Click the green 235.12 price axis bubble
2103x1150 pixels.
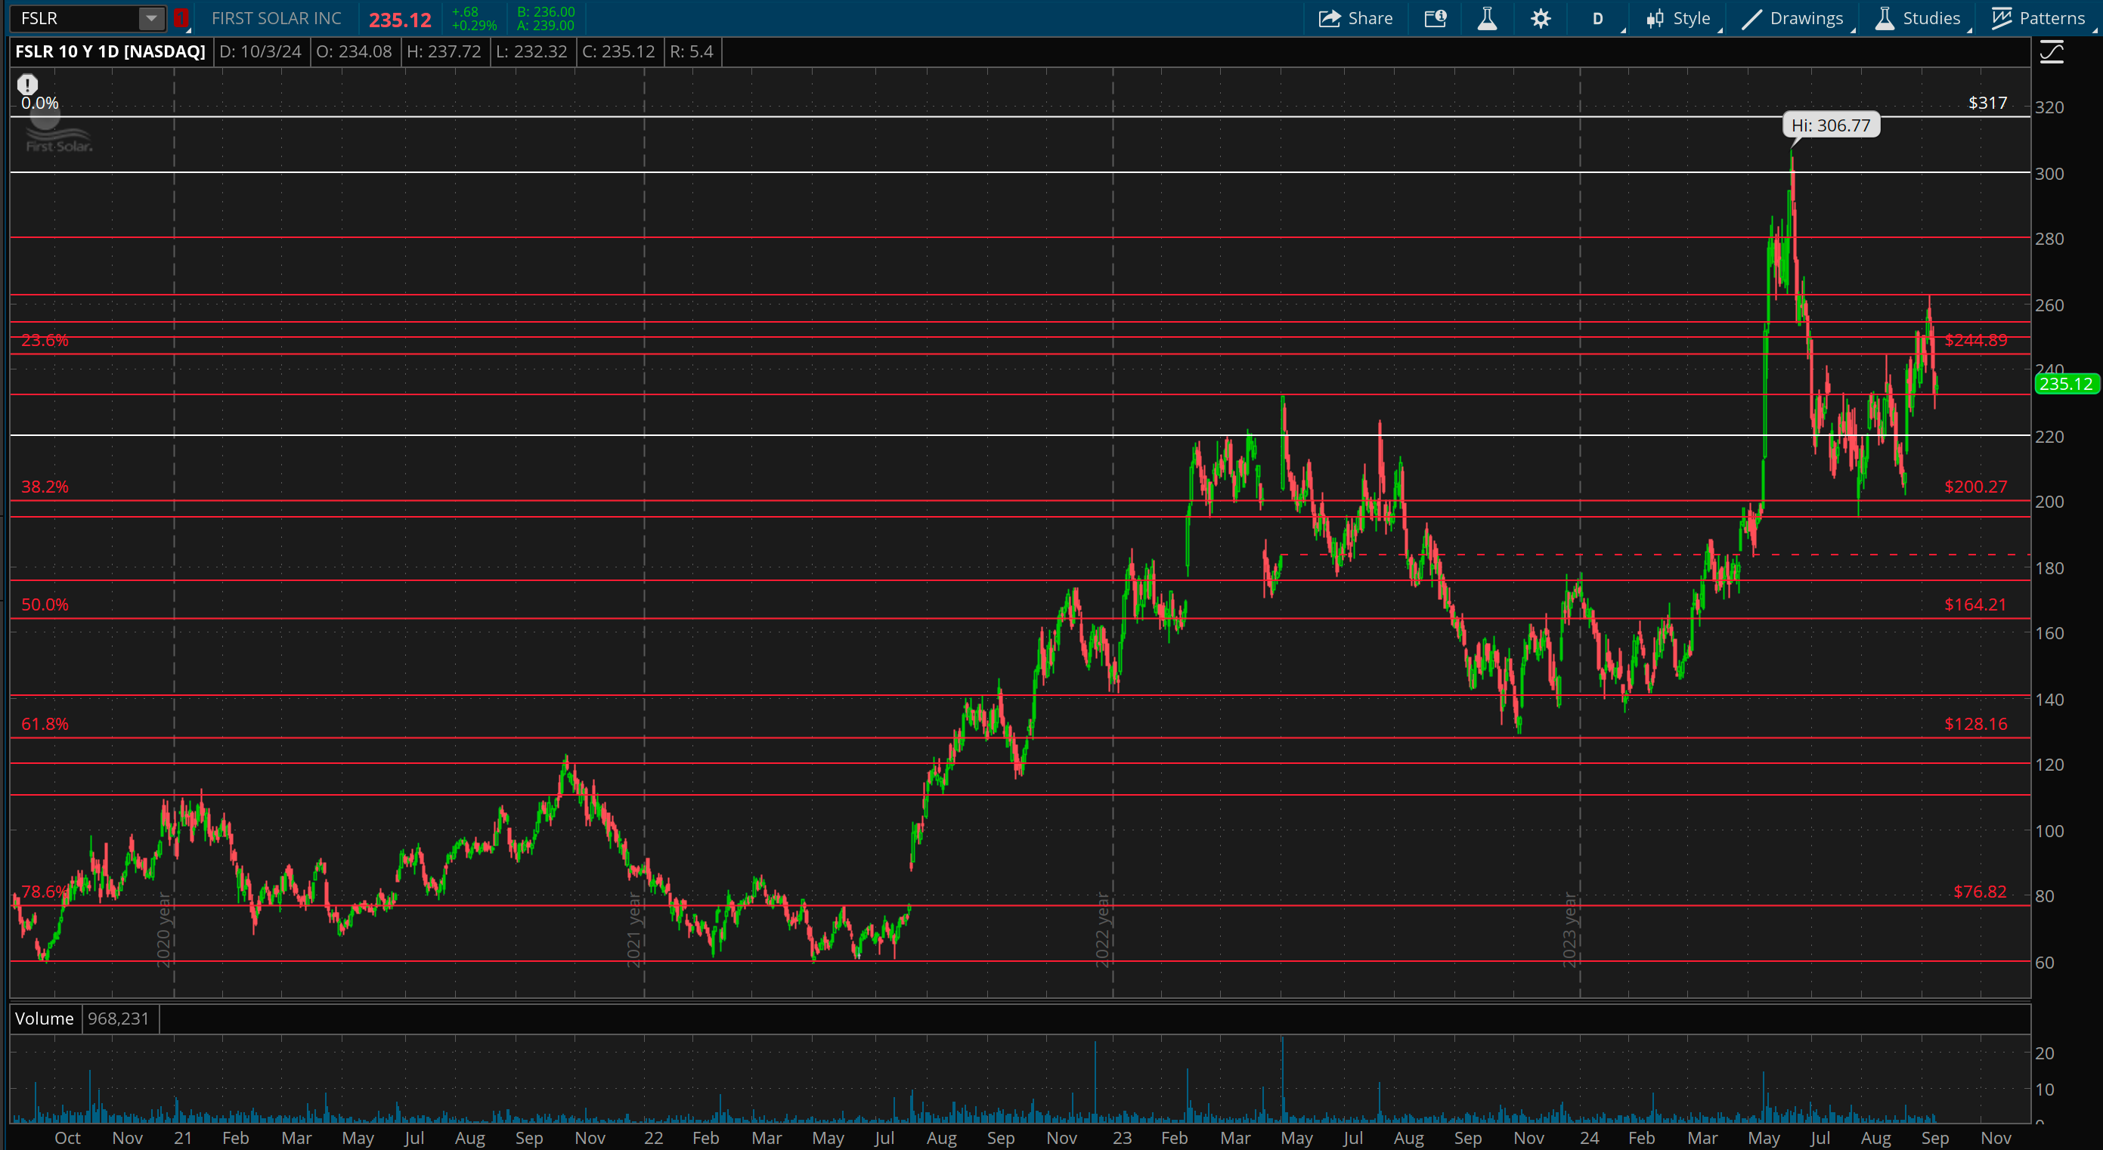tap(2066, 384)
